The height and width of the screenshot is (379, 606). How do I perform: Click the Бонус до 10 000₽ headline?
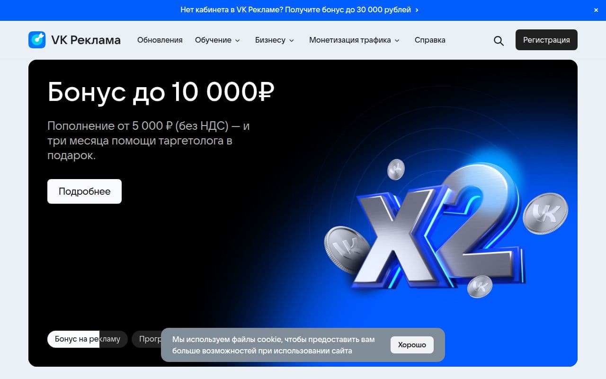point(161,92)
